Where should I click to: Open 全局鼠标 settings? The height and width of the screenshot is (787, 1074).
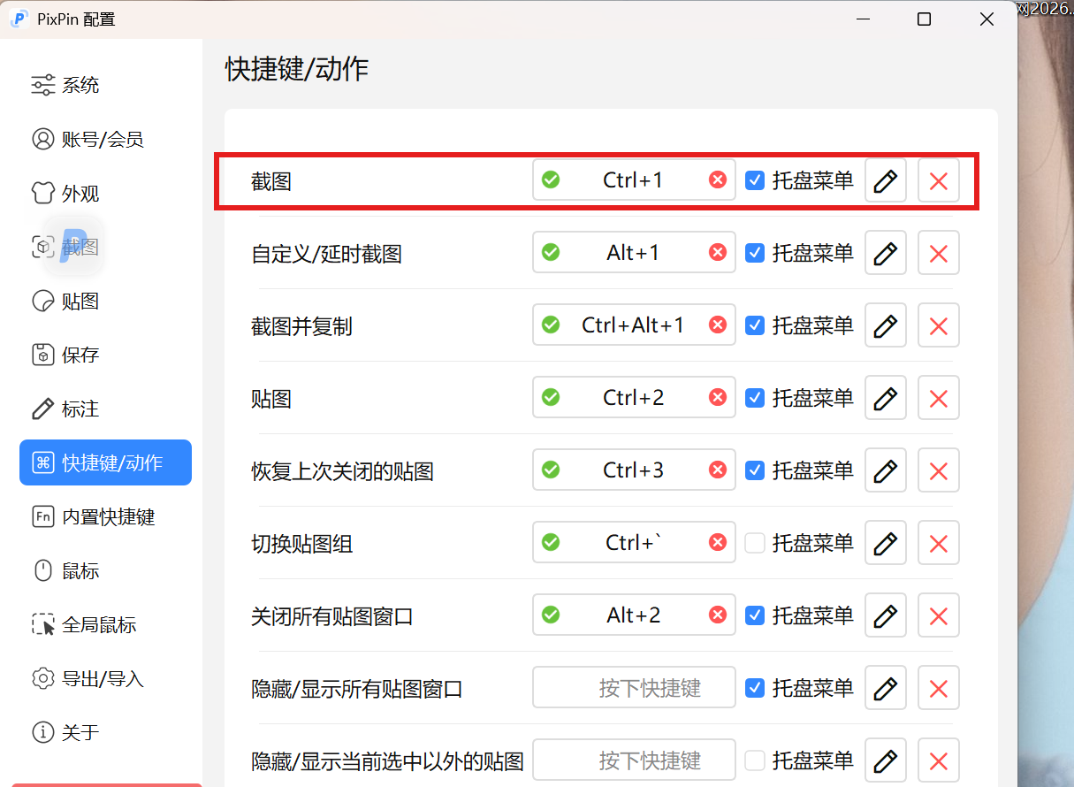105,625
